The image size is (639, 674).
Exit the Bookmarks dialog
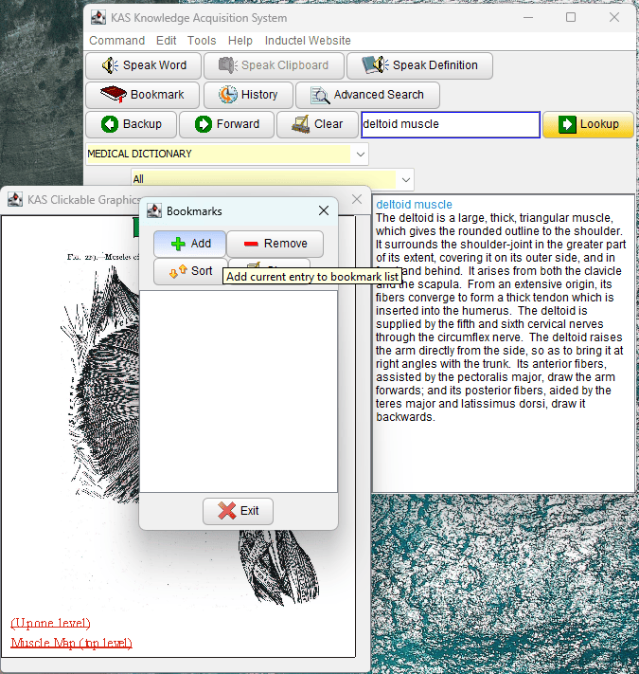coord(238,511)
